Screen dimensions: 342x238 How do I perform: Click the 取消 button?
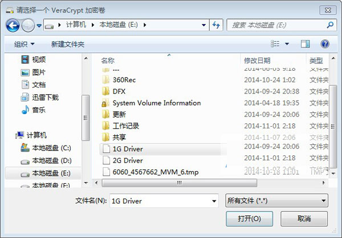coord(304,219)
